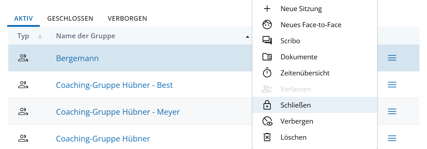The image size is (427, 149).
Task: Open hamburger menu for Coaching-Gruppe Hübner - Best
Action: pos(392,85)
